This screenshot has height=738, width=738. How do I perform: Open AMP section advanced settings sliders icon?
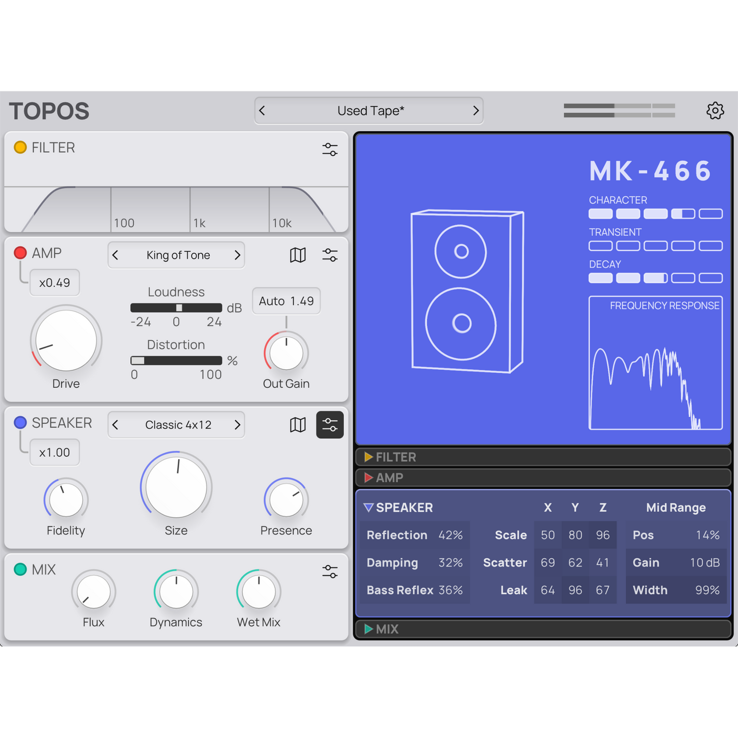point(330,255)
